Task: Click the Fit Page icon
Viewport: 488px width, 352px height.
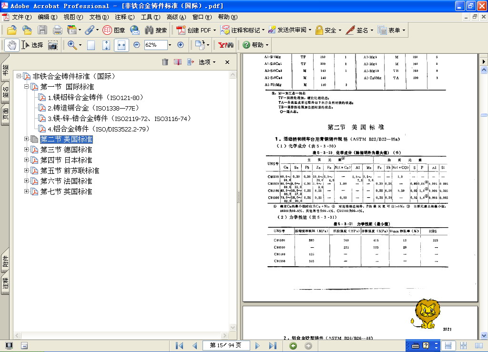Action: tap(106, 45)
